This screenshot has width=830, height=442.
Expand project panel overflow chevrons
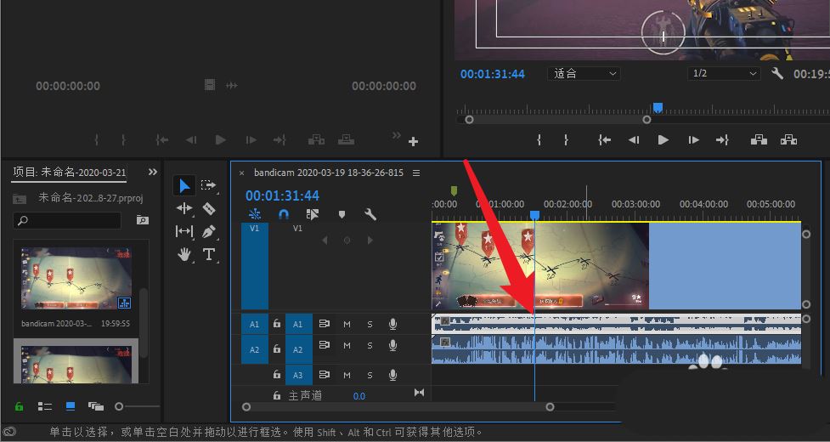click(x=152, y=172)
